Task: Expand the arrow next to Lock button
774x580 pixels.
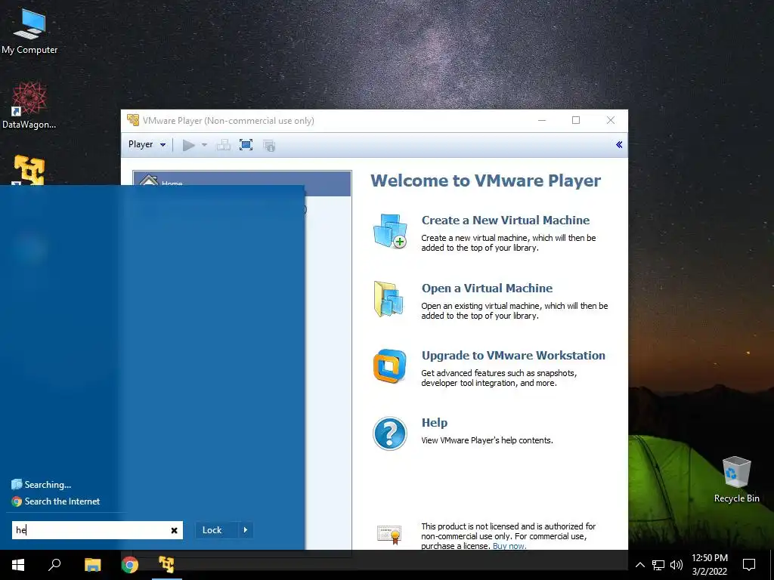Action: (246, 530)
